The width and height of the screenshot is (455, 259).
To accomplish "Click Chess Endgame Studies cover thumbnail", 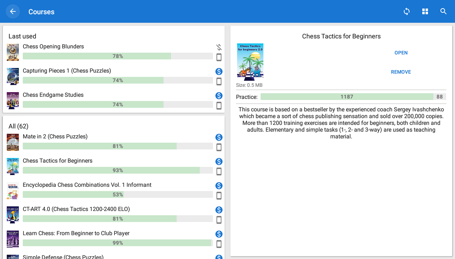I will click(13, 101).
